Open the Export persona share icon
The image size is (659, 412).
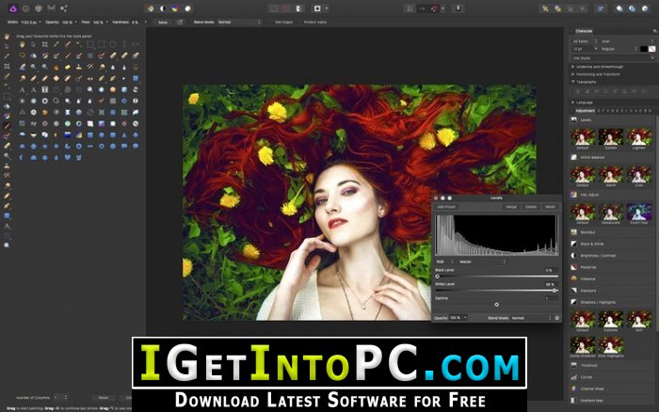point(64,8)
